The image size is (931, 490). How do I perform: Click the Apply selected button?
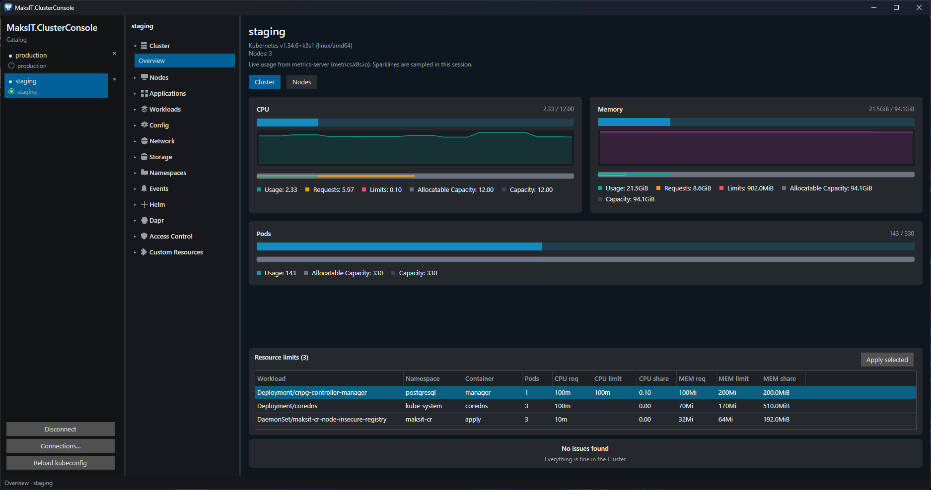tap(887, 360)
